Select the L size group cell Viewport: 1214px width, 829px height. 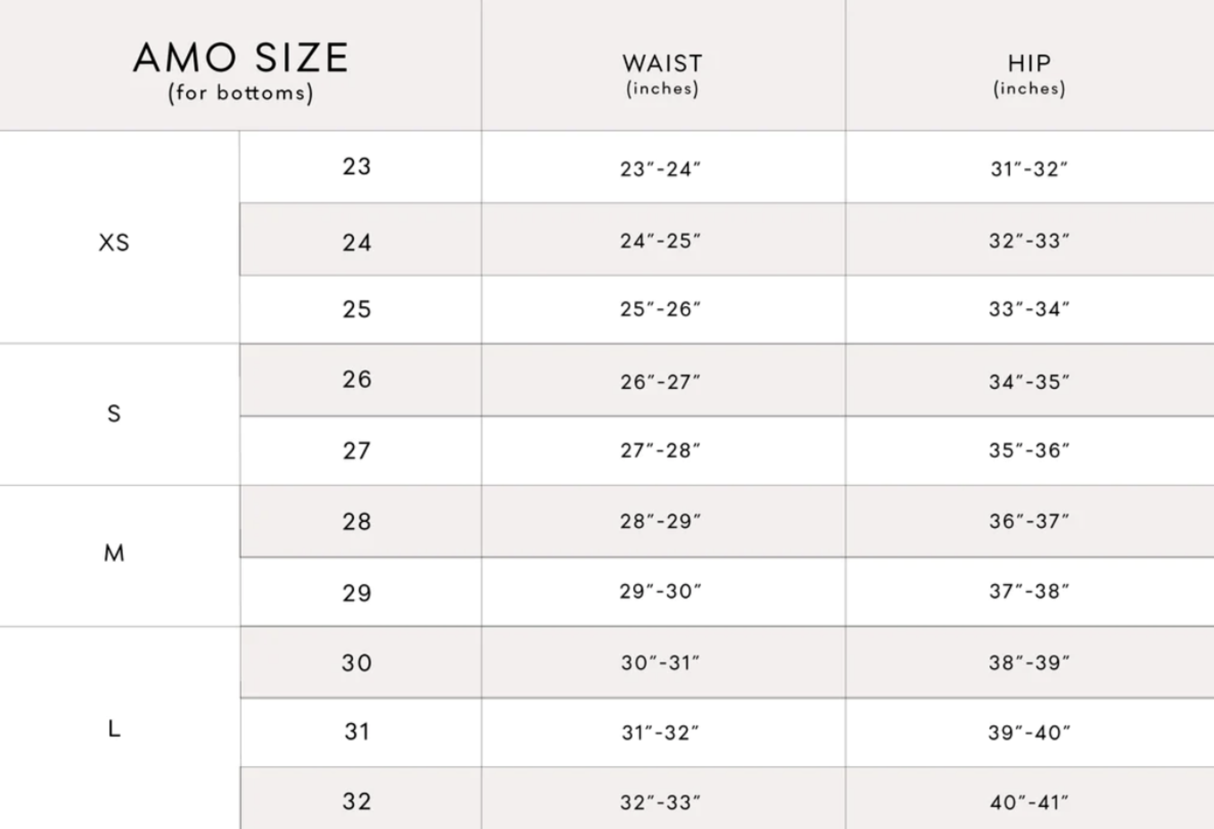coord(114,728)
